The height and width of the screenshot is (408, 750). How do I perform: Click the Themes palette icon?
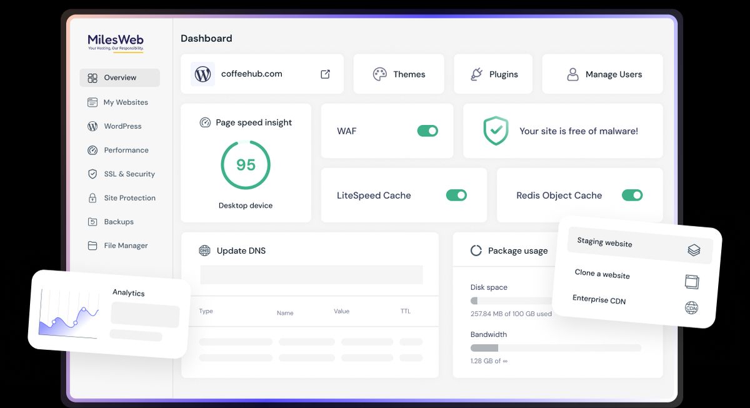click(x=380, y=74)
